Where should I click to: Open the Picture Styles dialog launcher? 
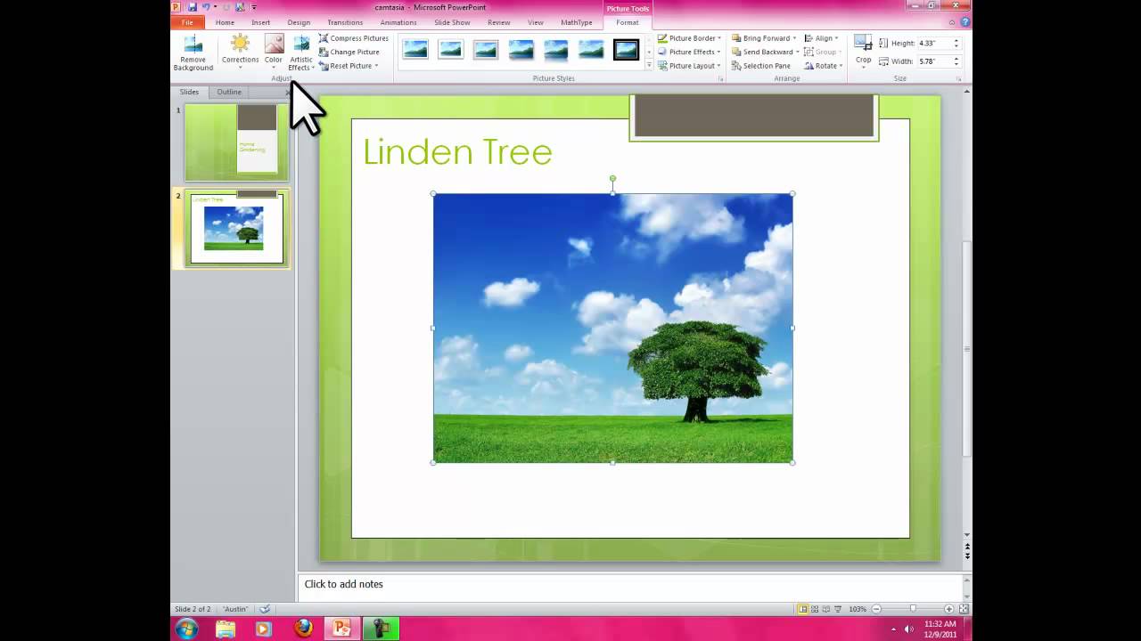[x=720, y=78]
